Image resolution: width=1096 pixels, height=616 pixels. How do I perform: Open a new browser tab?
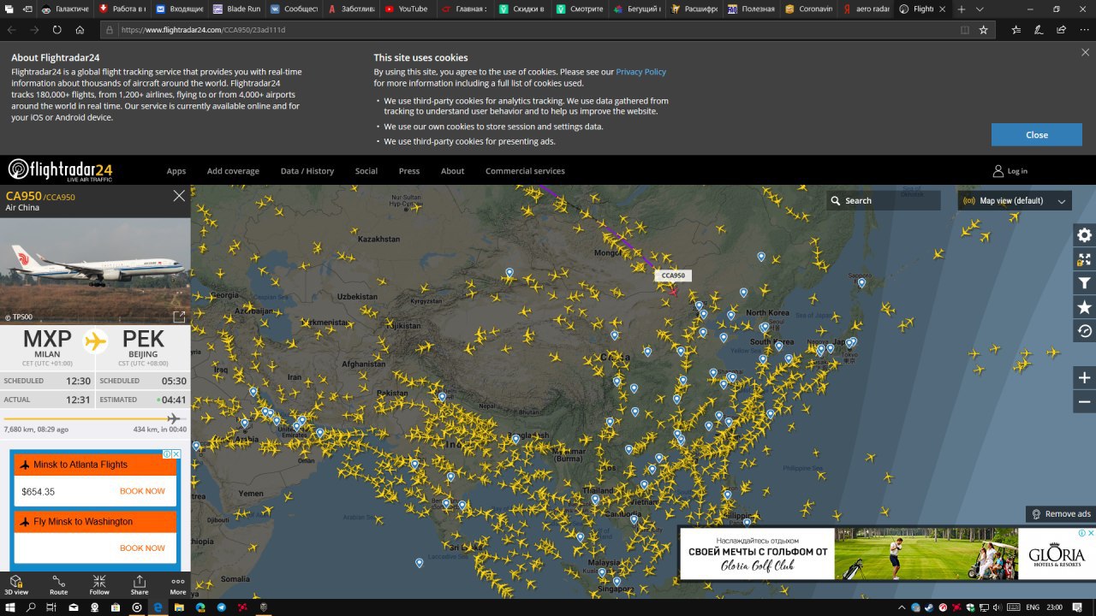(961, 9)
